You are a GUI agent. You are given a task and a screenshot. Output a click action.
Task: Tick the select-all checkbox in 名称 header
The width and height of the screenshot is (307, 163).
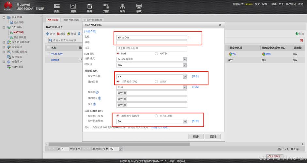click(48, 48)
